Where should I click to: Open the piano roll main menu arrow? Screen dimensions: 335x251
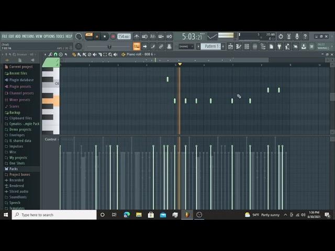pos(45,54)
